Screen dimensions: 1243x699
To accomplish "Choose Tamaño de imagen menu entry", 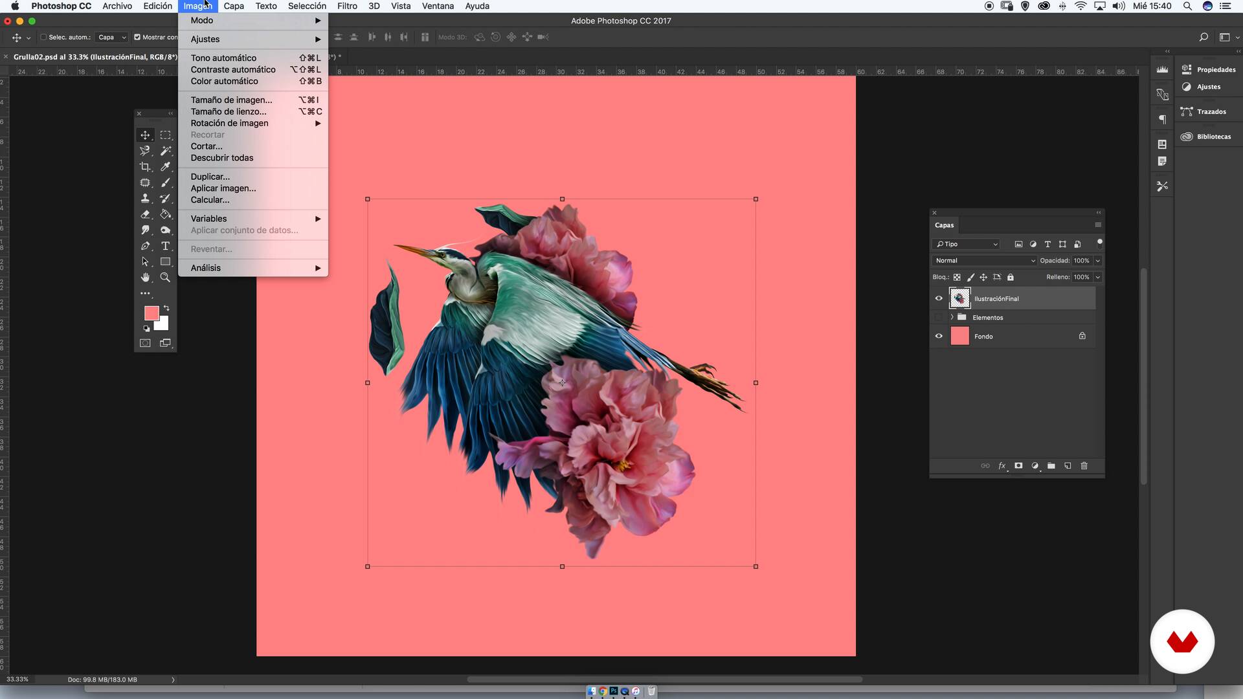I will 253,100.
